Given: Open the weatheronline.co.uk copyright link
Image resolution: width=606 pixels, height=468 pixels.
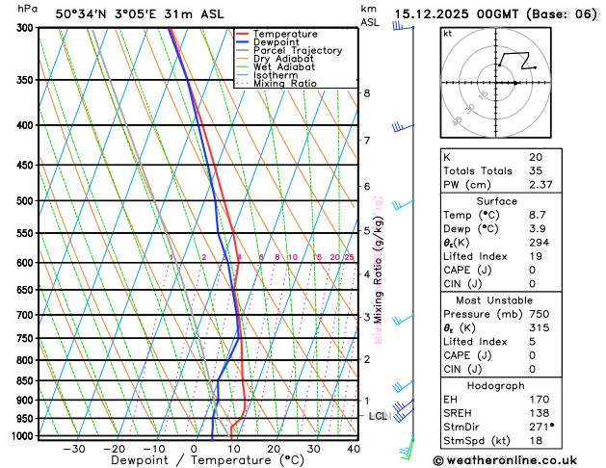Looking at the screenshot, I should pyautogui.click(x=505, y=460).
